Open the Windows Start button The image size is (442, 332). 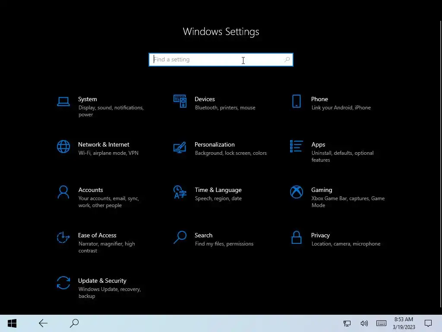12,323
